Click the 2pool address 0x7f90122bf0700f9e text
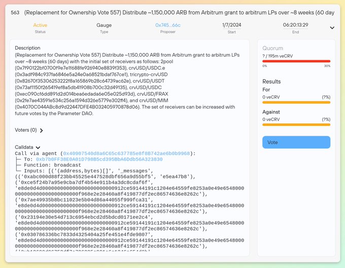The height and width of the screenshot is (268, 345). coord(72,68)
